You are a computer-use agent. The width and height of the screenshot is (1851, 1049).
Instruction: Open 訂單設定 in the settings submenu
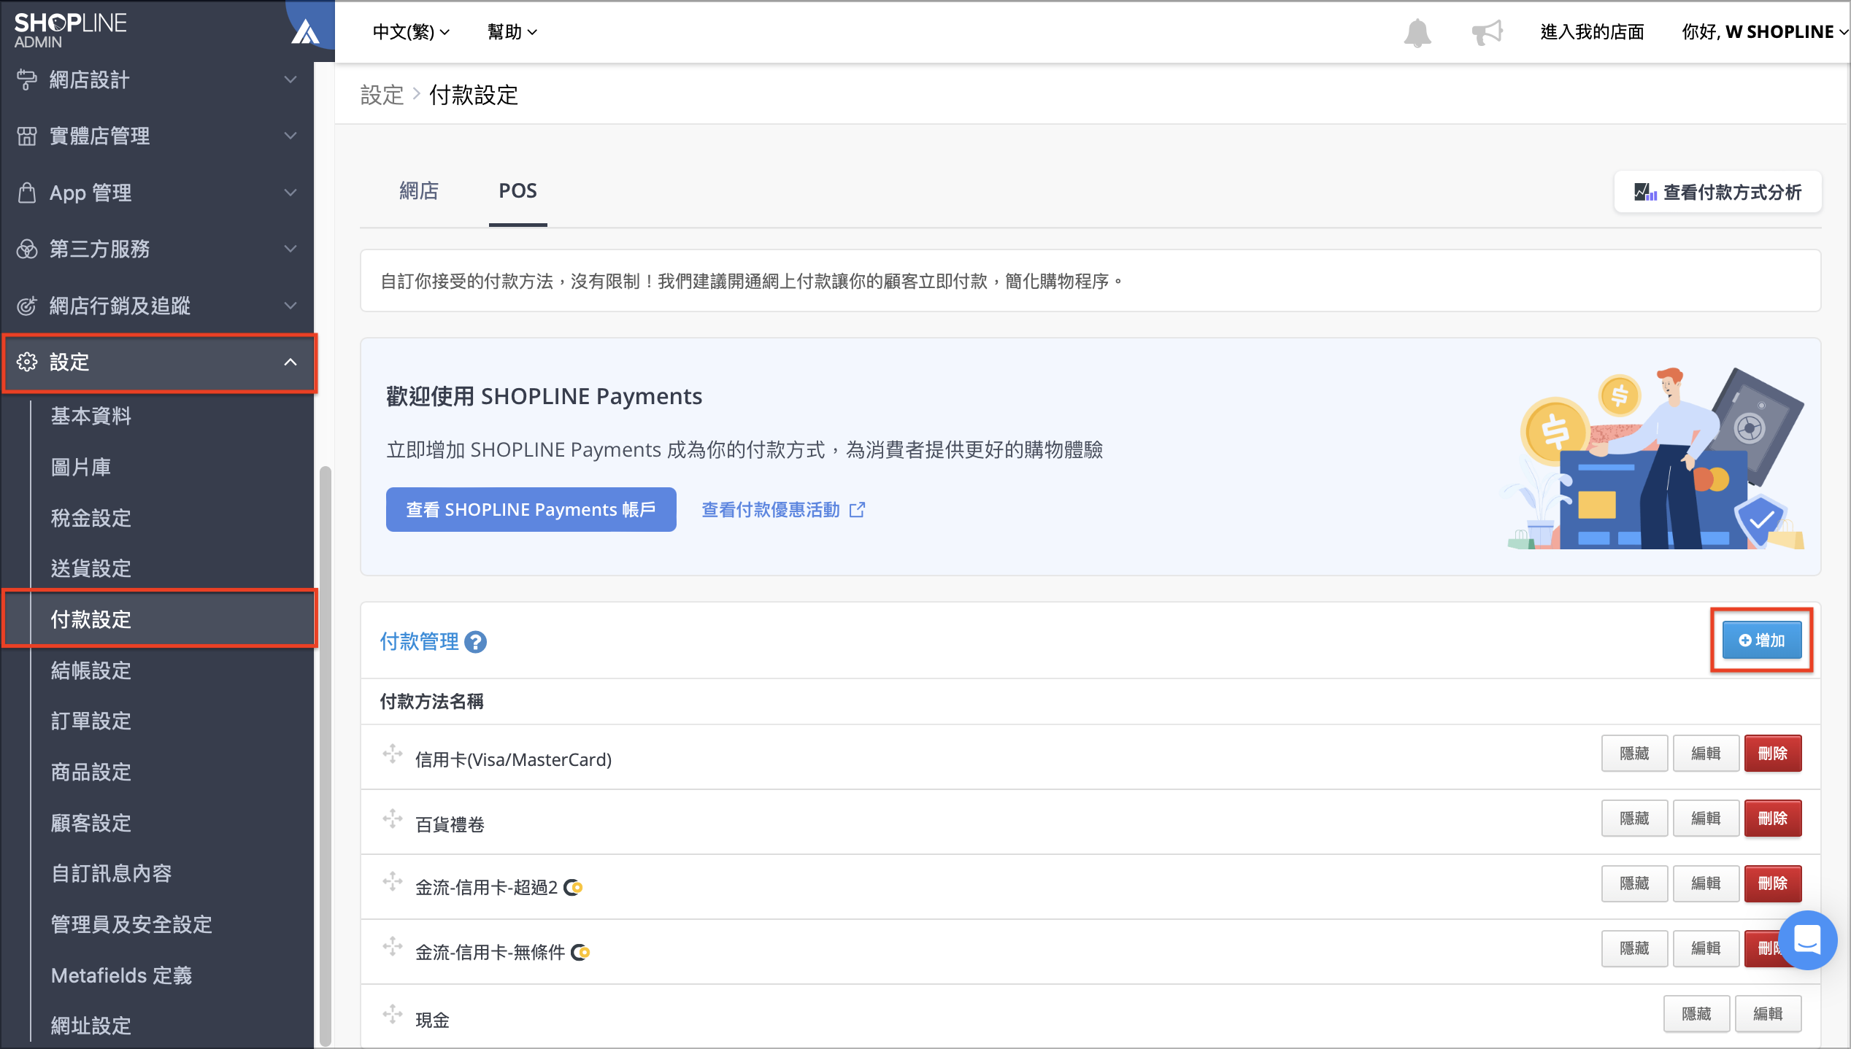click(x=91, y=721)
